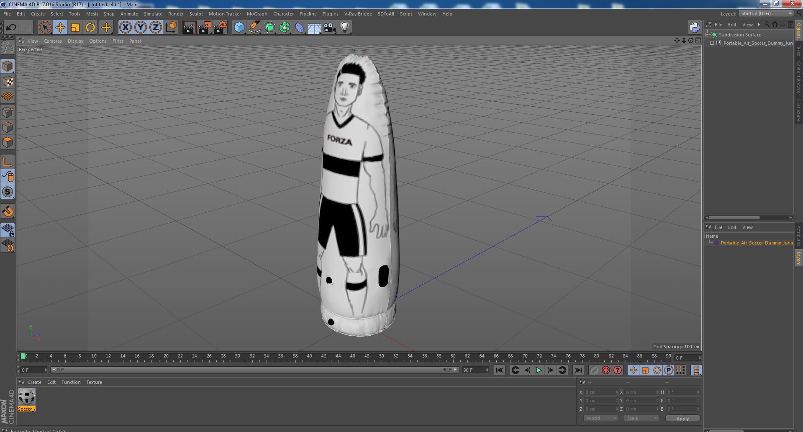Switch to Polygons mode
This screenshot has width=803, height=432.
(x=8, y=142)
